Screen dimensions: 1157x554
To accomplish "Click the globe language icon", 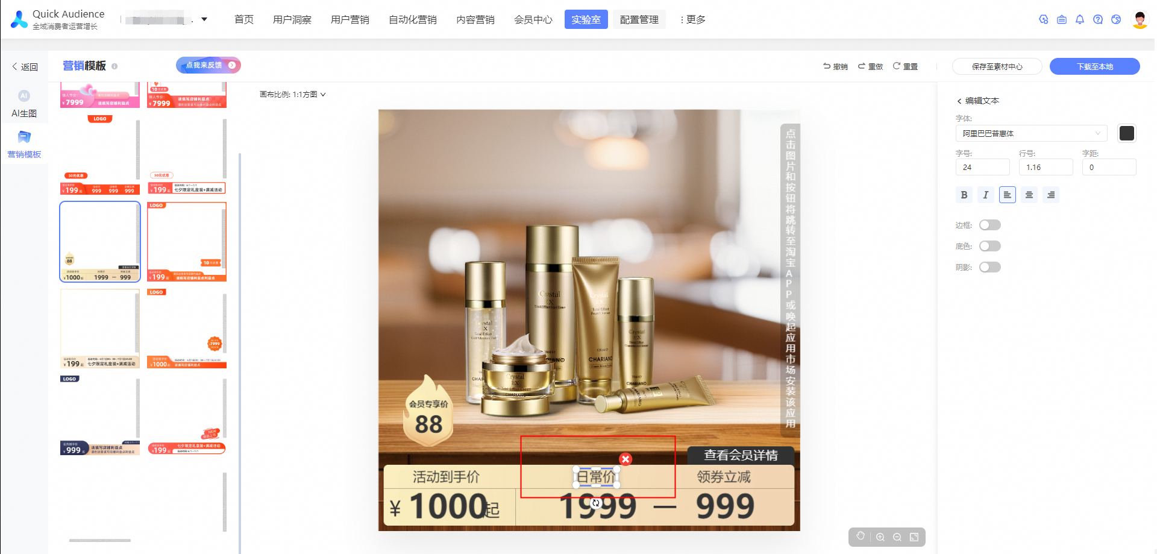I will coord(1116,19).
